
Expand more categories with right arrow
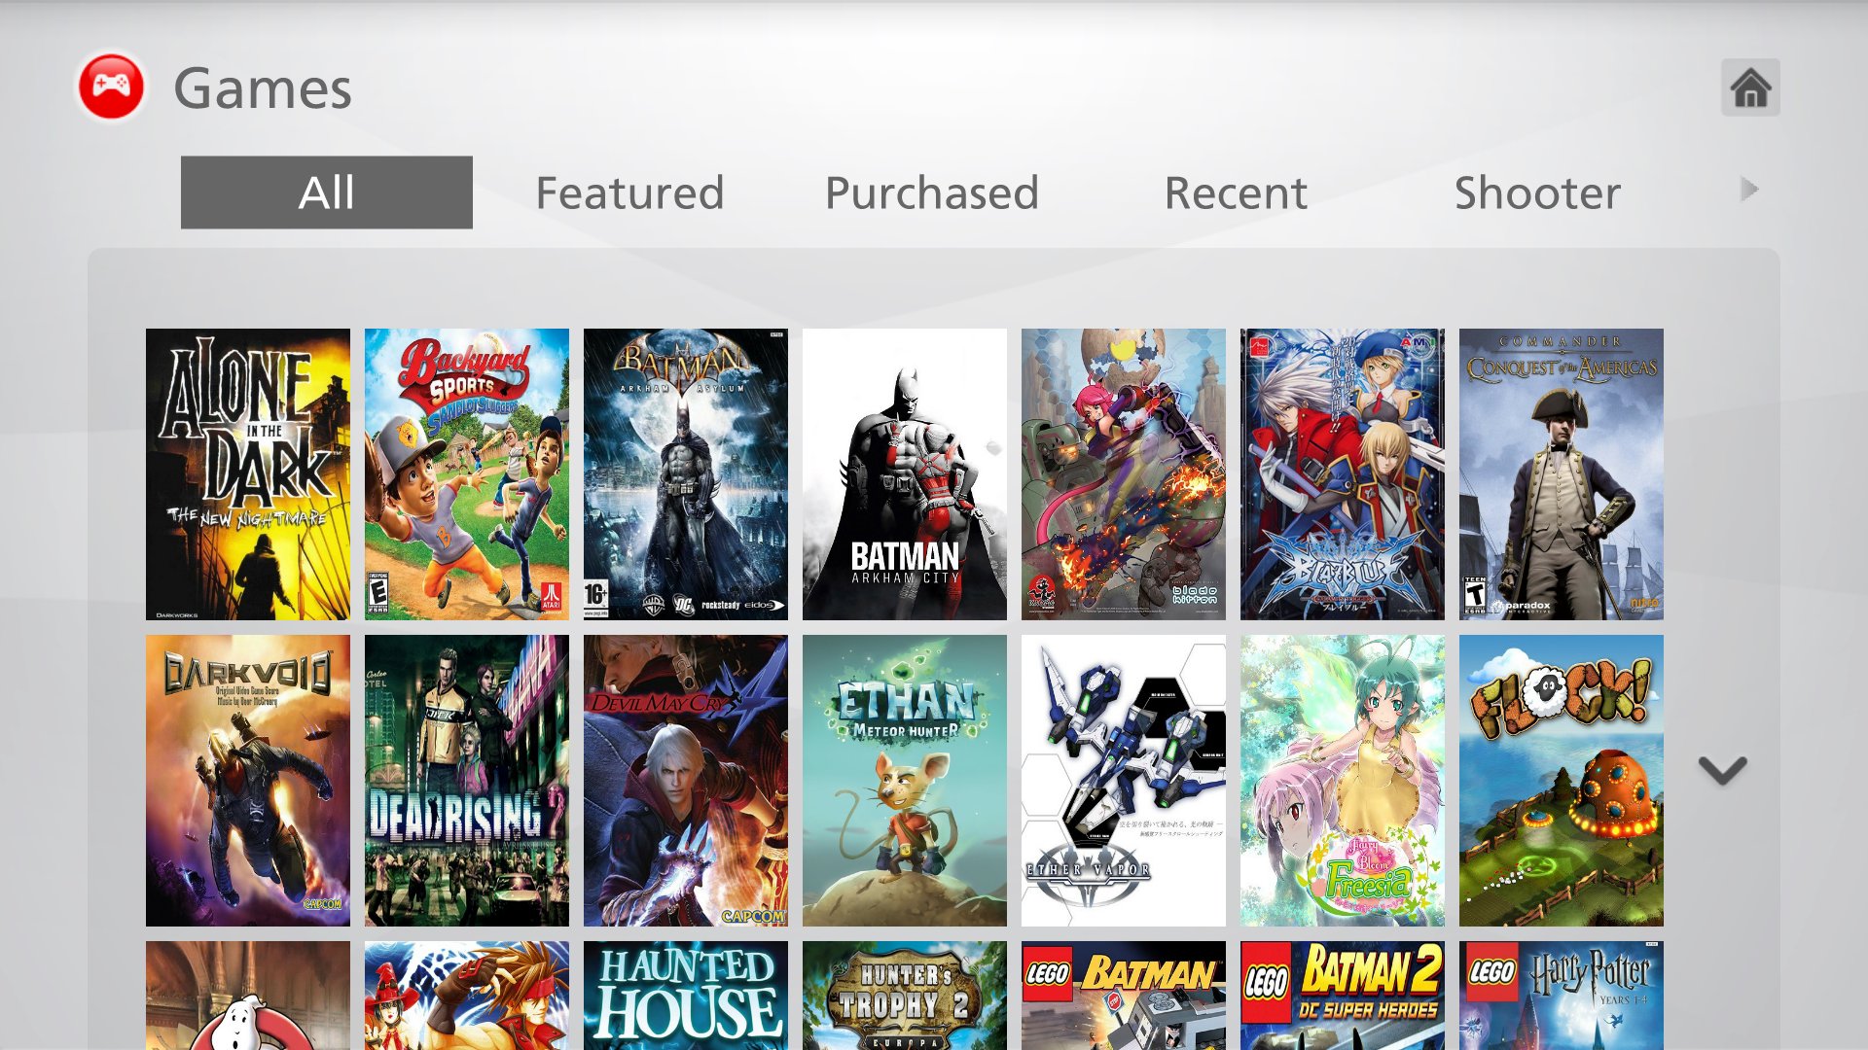click(x=1749, y=190)
